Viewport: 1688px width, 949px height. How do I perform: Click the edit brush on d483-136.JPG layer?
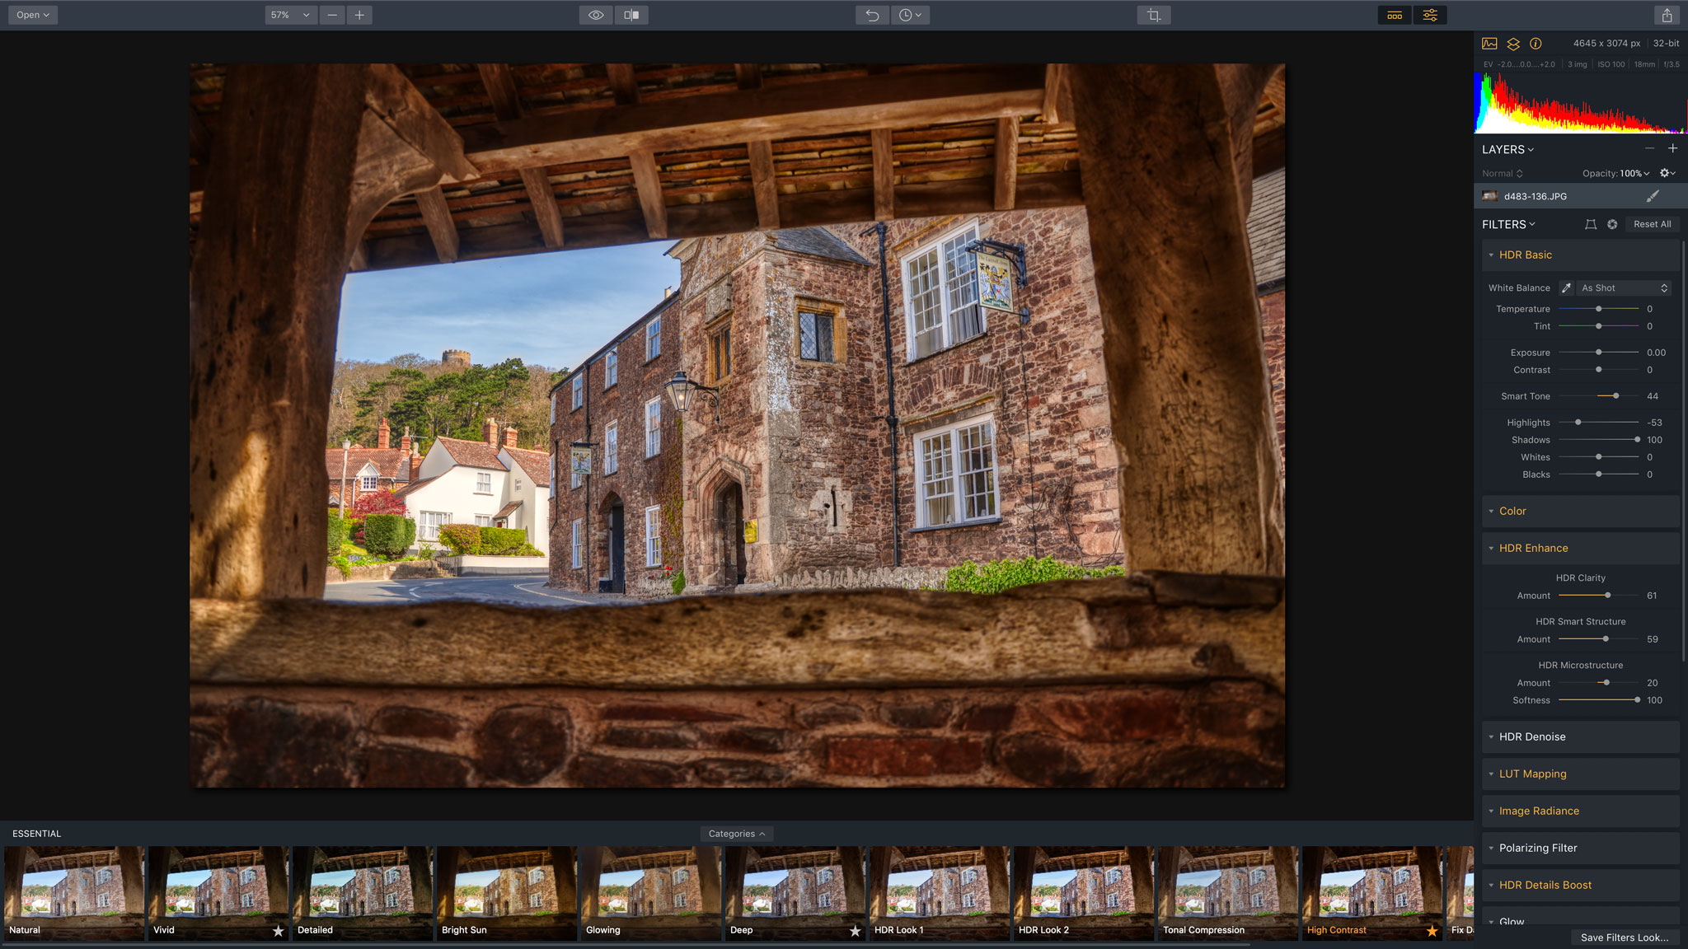click(x=1653, y=195)
